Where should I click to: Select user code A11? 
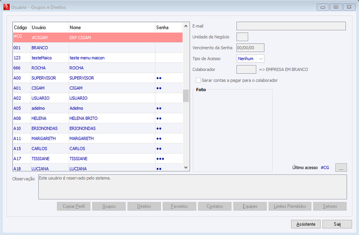click(17, 139)
